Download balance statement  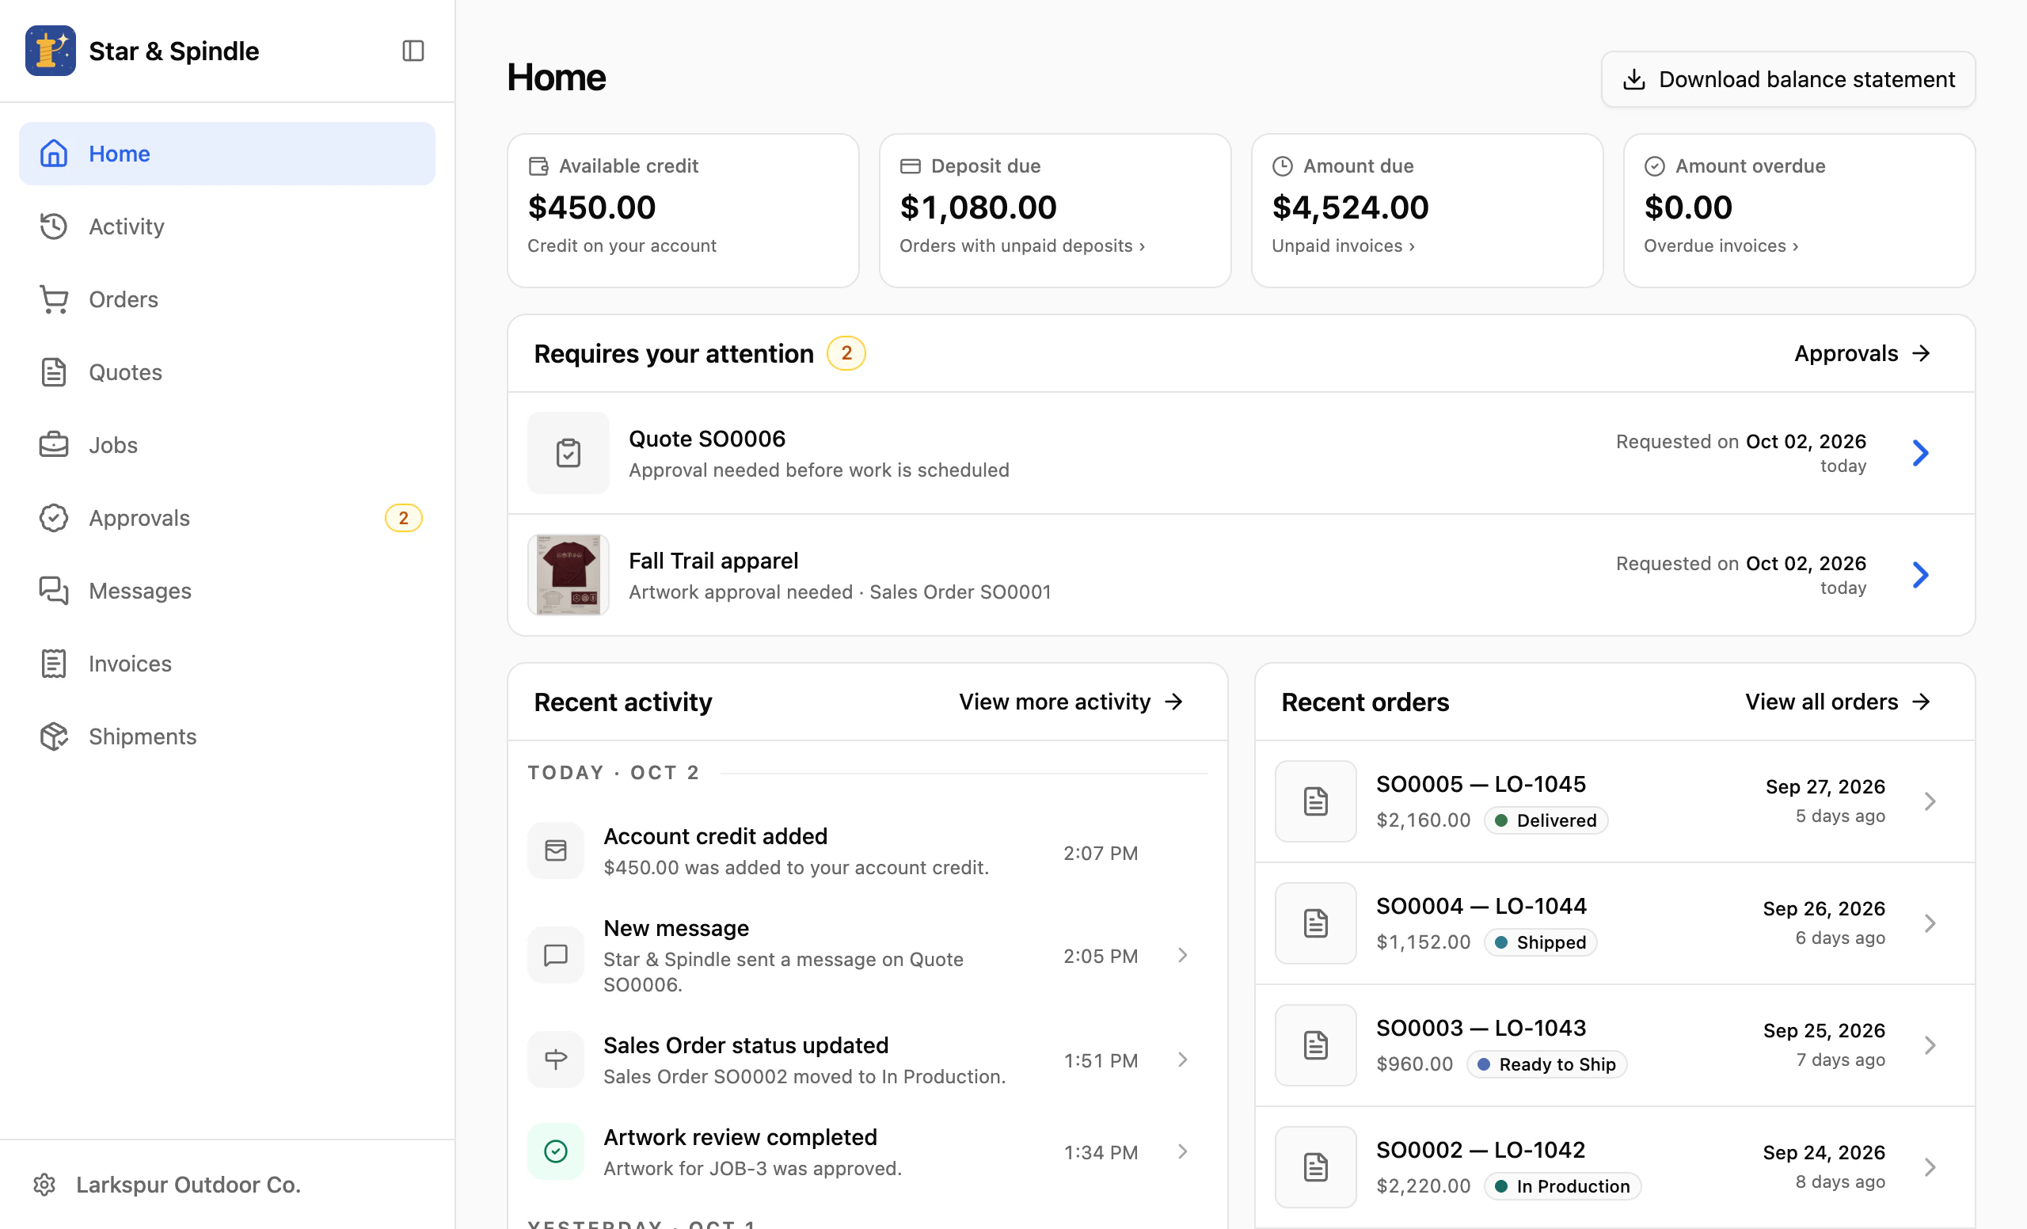1789,79
